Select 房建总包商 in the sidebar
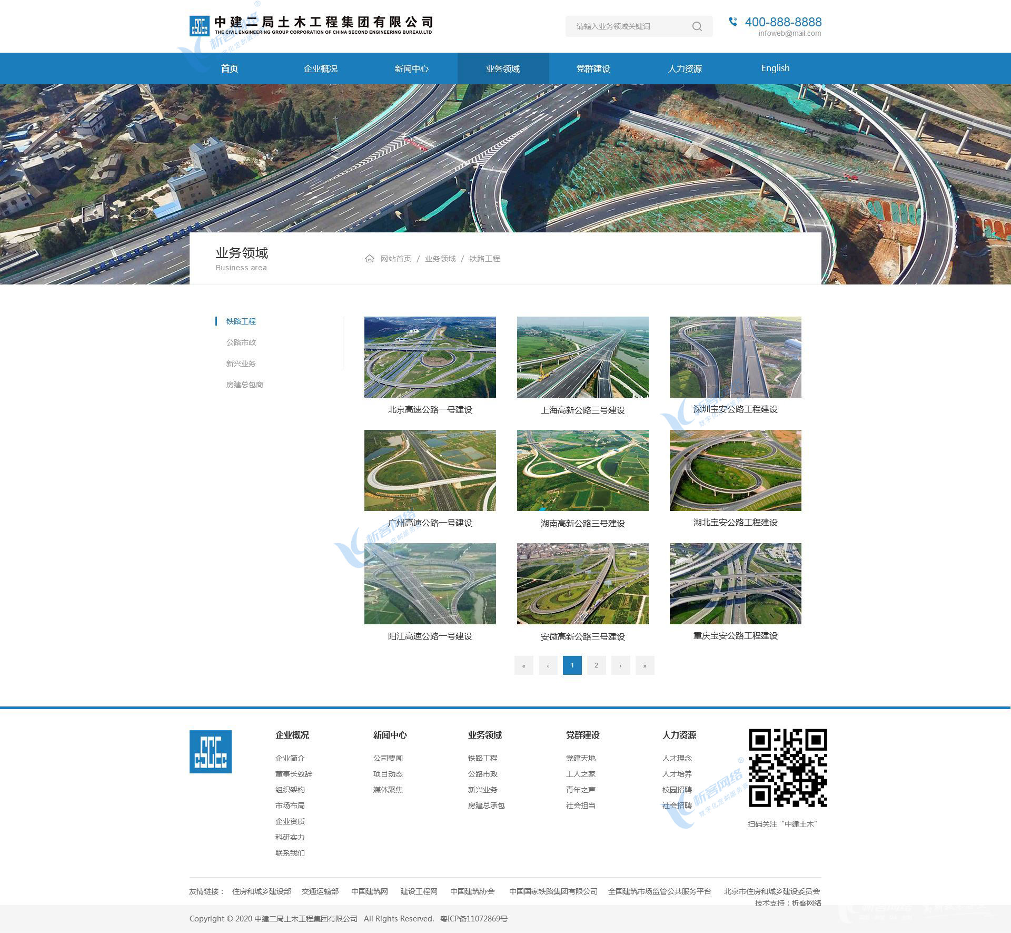The height and width of the screenshot is (933, 1011). (x=245, y=385)
